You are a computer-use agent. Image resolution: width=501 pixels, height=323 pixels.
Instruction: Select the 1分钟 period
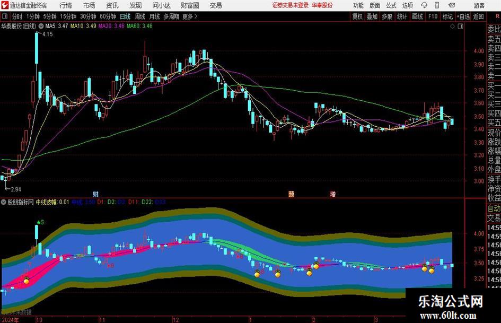point(32,16)
